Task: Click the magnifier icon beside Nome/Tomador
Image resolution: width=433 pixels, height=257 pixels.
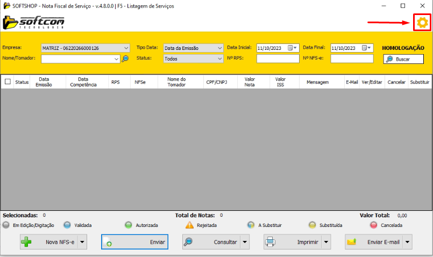Action: coord(125,59)
